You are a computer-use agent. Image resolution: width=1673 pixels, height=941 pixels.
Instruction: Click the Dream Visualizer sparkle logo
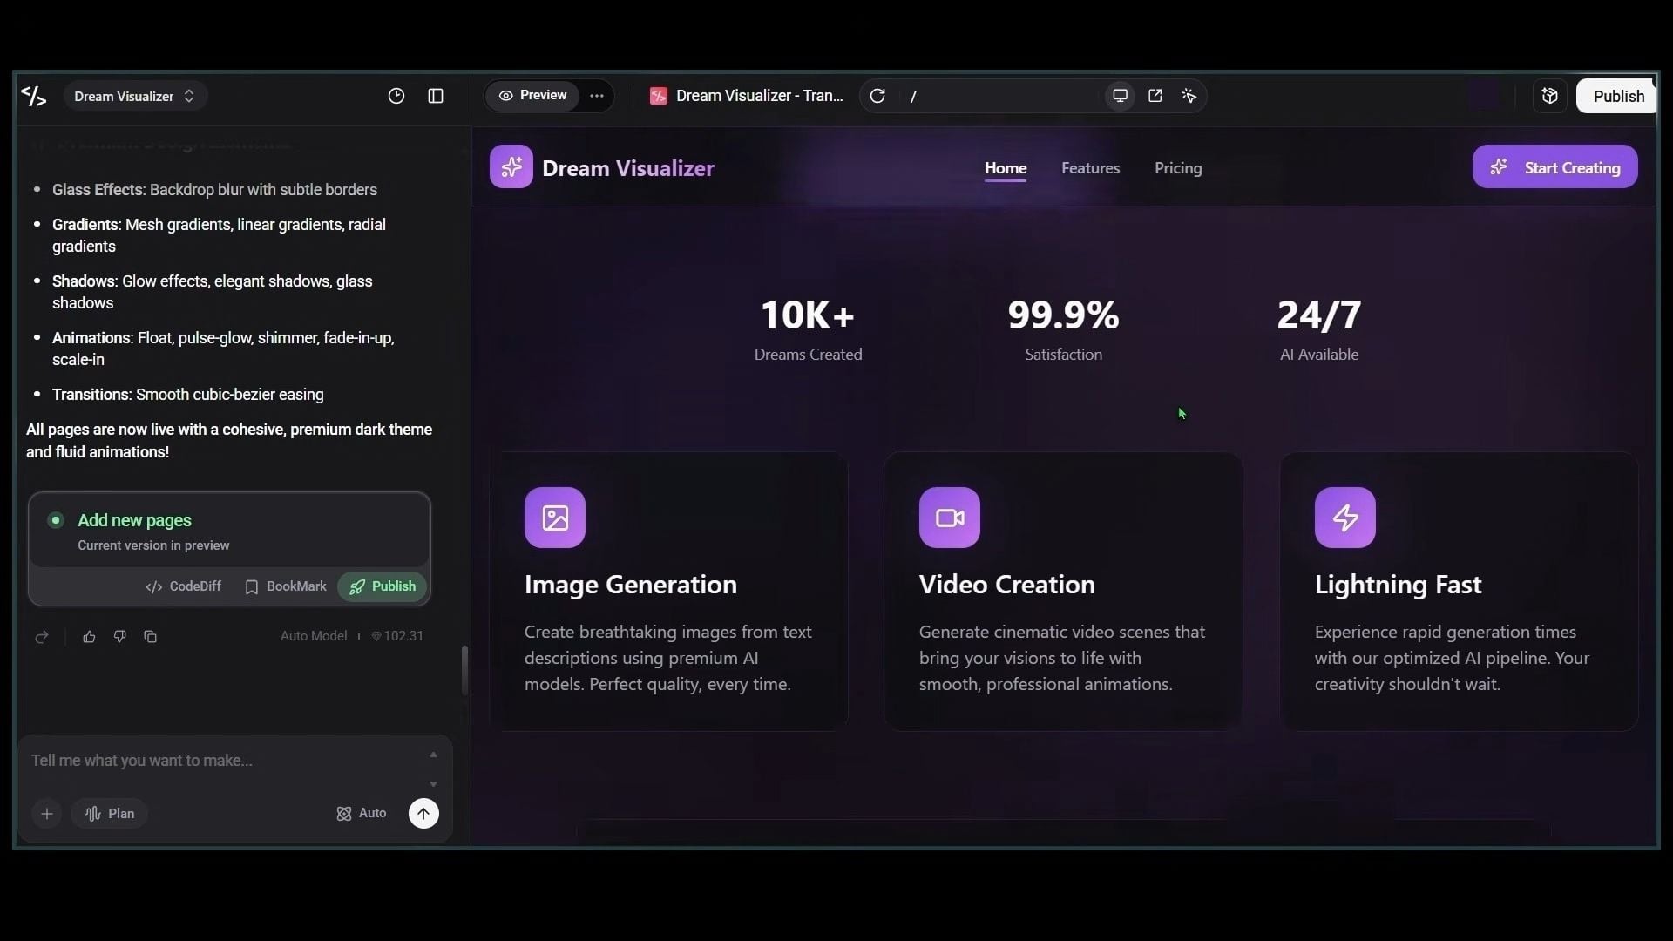511,166
